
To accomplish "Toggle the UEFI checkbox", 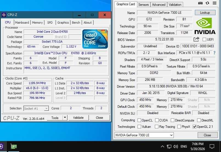I will pos(204,40).
